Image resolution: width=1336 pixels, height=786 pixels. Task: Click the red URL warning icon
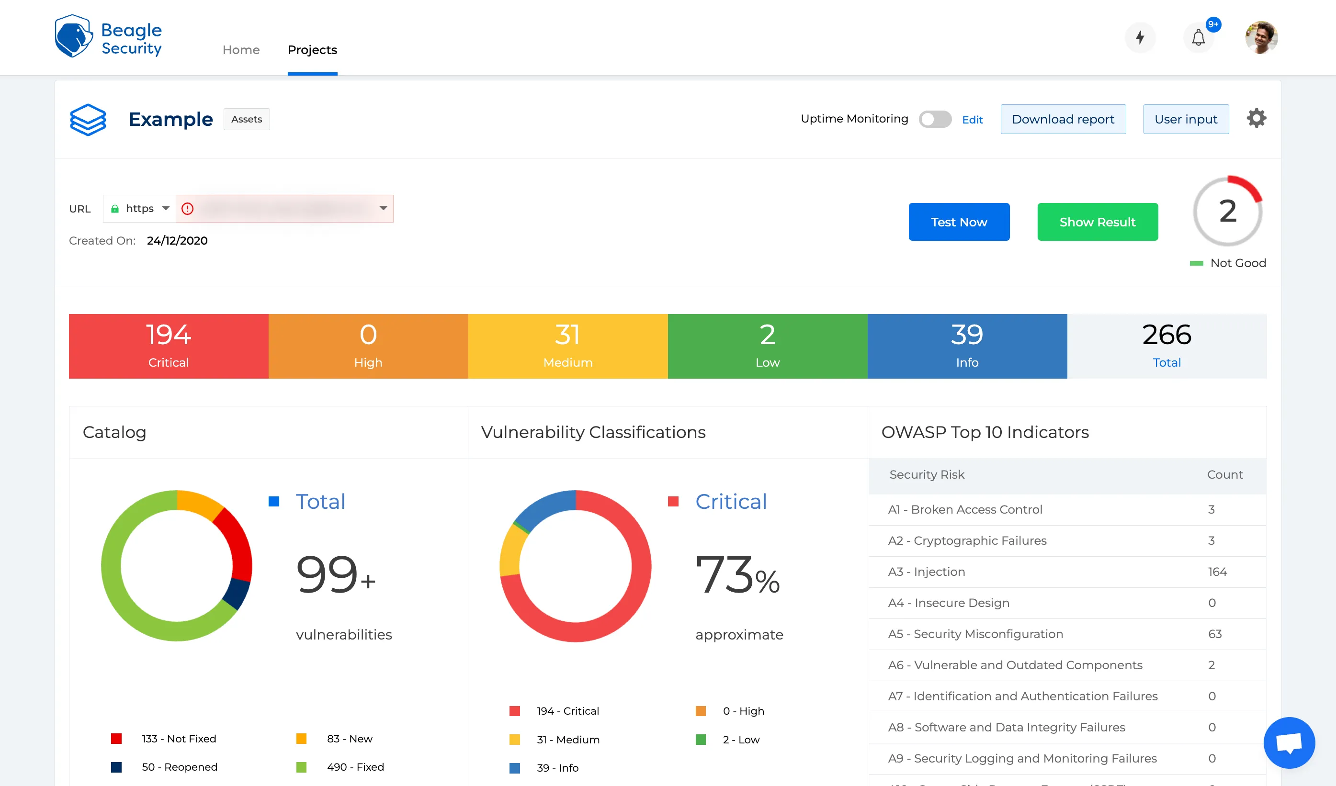(x=187, y=209)
